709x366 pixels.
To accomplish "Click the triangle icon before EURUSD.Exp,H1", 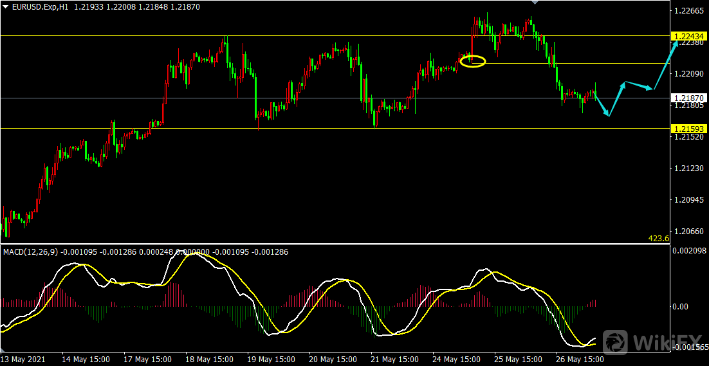I will [5, 6].
